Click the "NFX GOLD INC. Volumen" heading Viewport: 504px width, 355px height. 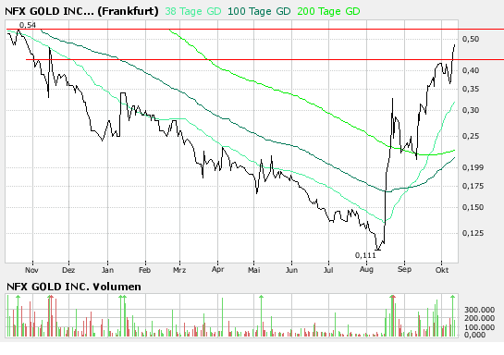click(x=74, y=287)
